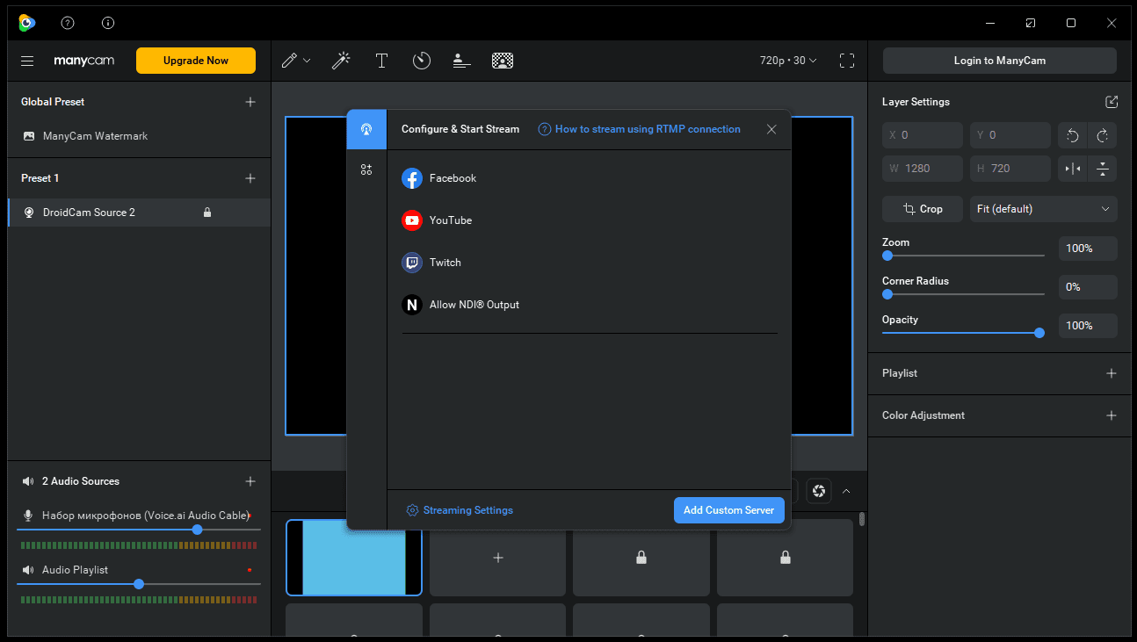1137x642 pixels.
Task: Click the Corner Radius 0% value field
Action: pos(1088,287)
